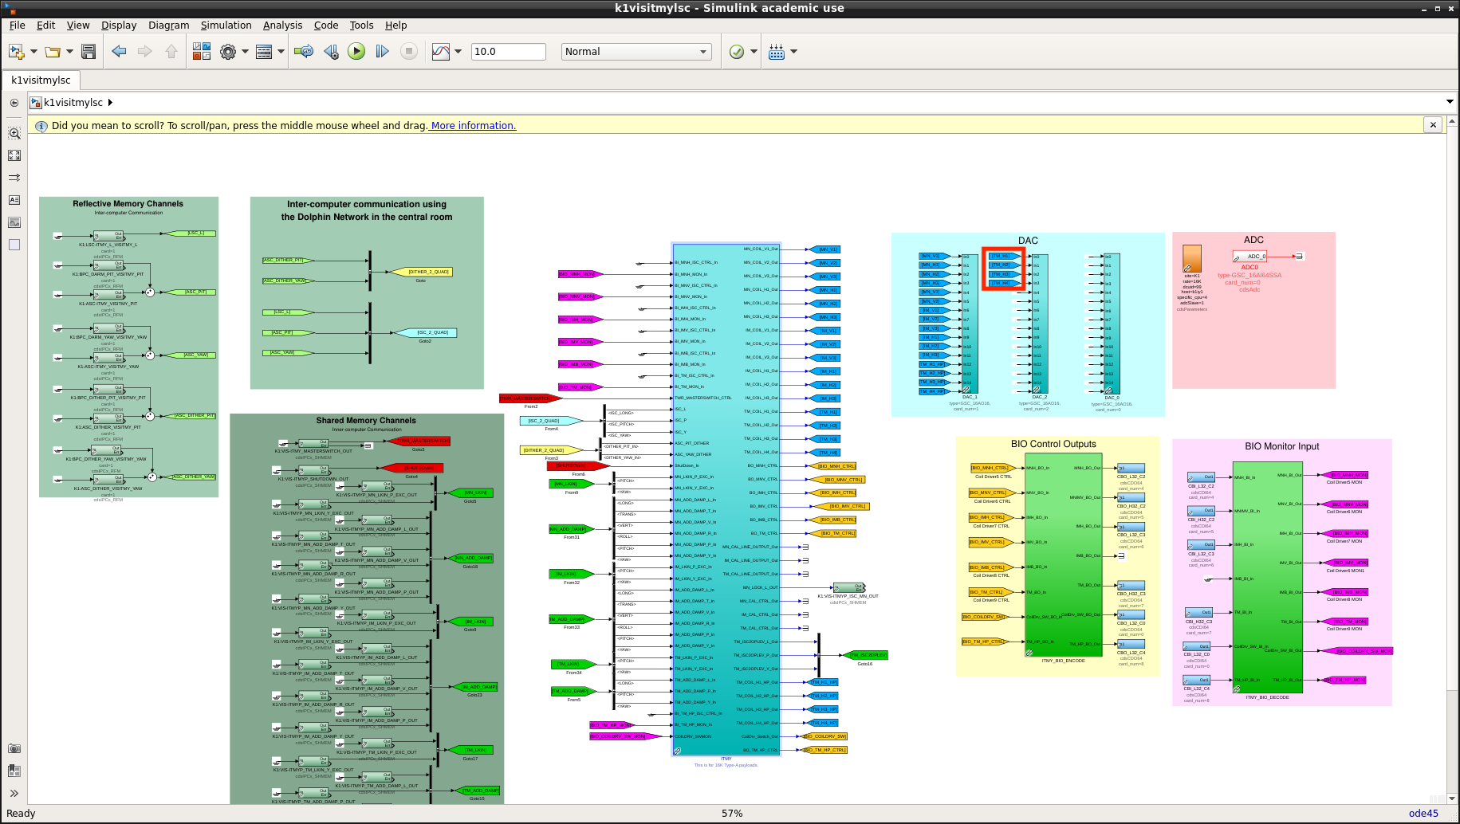Expand the Data Inspector dropdown arrow
The width and height of the screenshot is (1460, 824).
click(x=458, y=52)
